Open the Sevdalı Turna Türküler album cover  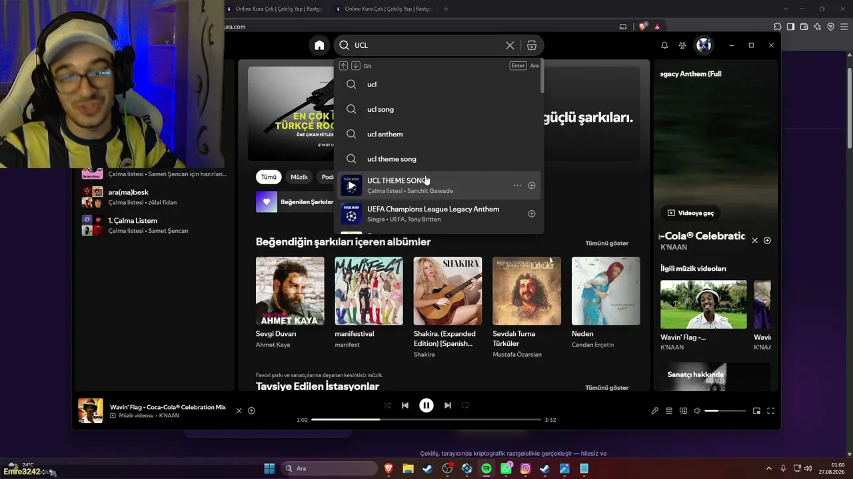[526, 291]
